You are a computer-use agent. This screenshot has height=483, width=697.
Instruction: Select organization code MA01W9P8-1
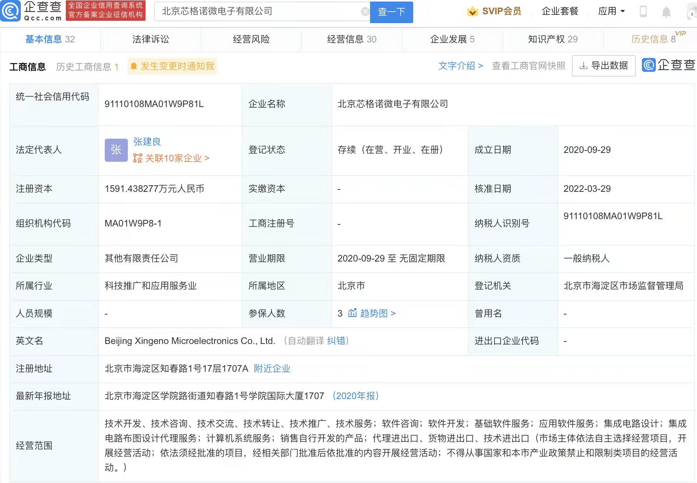coord(133,223)
